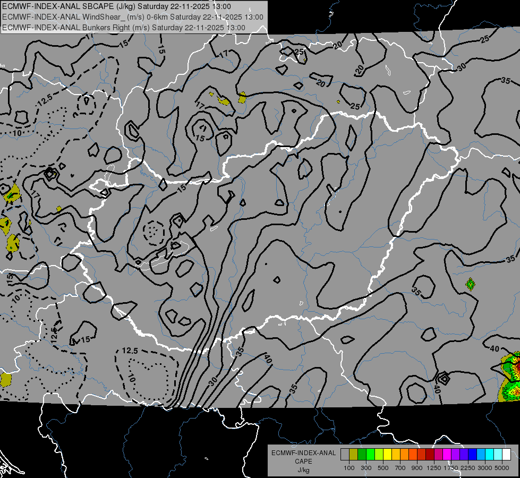Click the legend value 2250
Viewport: 520px width, 478px height.
tap(468, 468)
